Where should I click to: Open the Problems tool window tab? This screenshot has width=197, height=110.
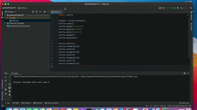coord(26,103)
